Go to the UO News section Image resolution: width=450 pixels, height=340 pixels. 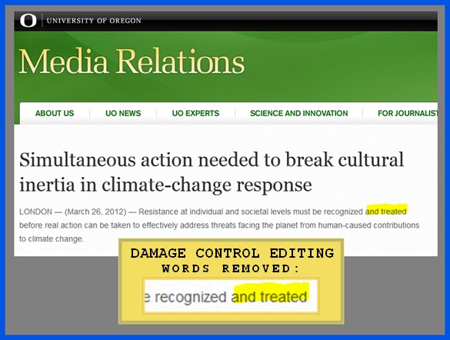click(x=123, y=113)
